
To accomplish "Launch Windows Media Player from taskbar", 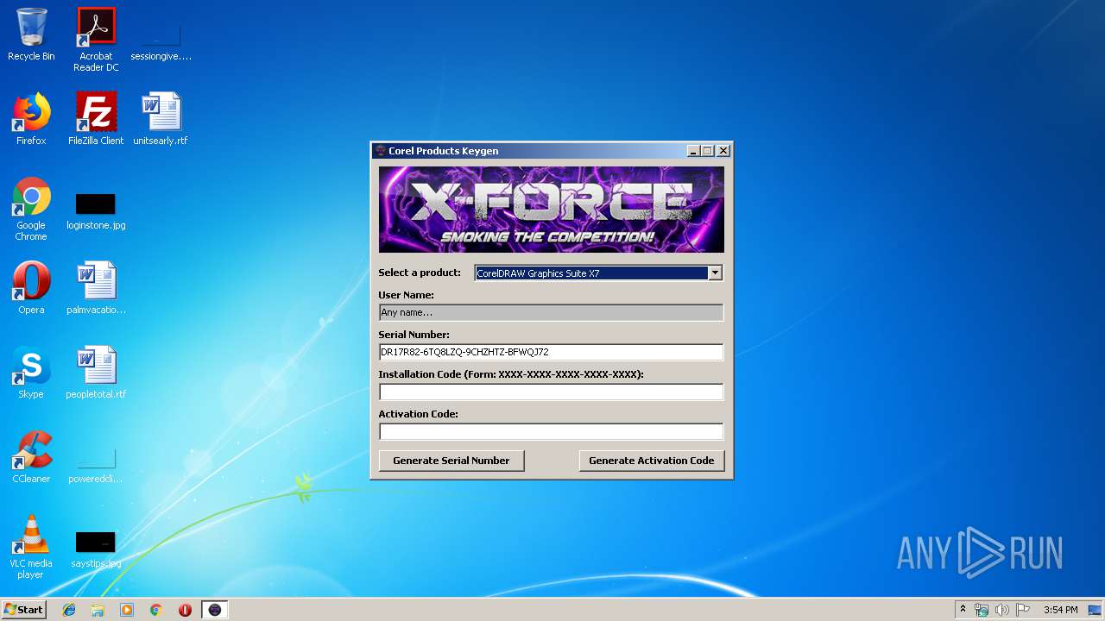I will pyautogui.click(x=127, y=610).
